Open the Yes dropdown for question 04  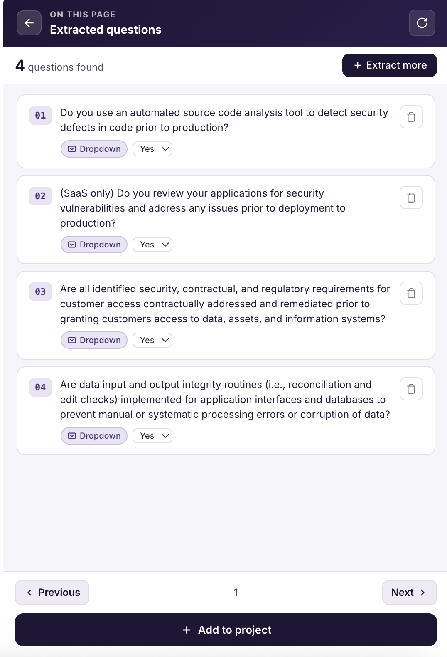pos(152,436)
